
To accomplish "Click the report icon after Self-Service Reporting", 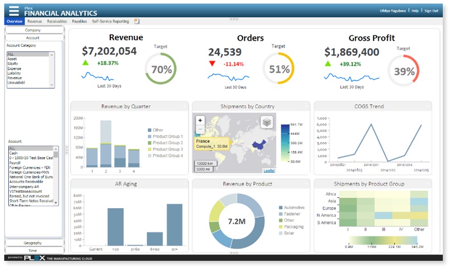I will 137,21.
